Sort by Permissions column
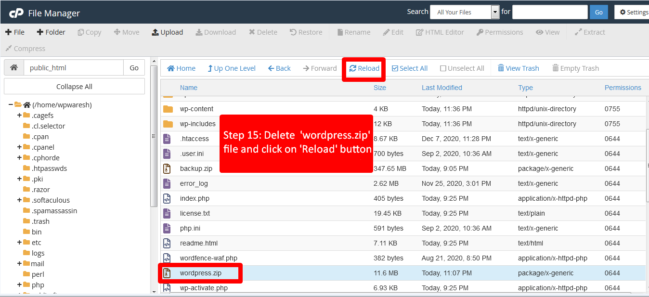Image resolution: width=649 pixels, height=297 pixels. click(623, 88)
